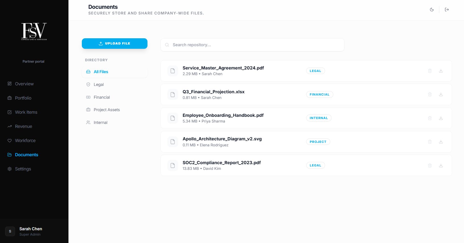This screenshot has height=243, width=464.
Task: Open the Internal directory folder
Action: click(x=115, y=122)
